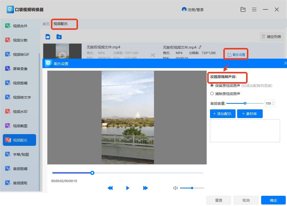Viewport: 287px width, 206px height.
Task: Click the fast-forward double-arrow button
Action: (x=145, y=188)
